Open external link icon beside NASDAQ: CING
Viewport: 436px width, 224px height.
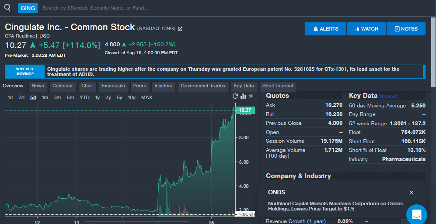(x=180, y=28)
